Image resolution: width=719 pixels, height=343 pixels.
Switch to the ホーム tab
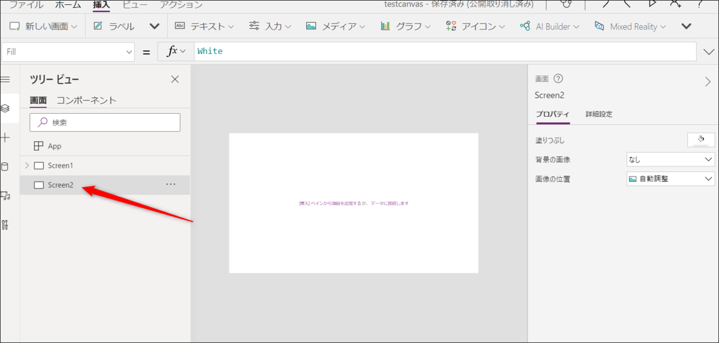[68, 4]
